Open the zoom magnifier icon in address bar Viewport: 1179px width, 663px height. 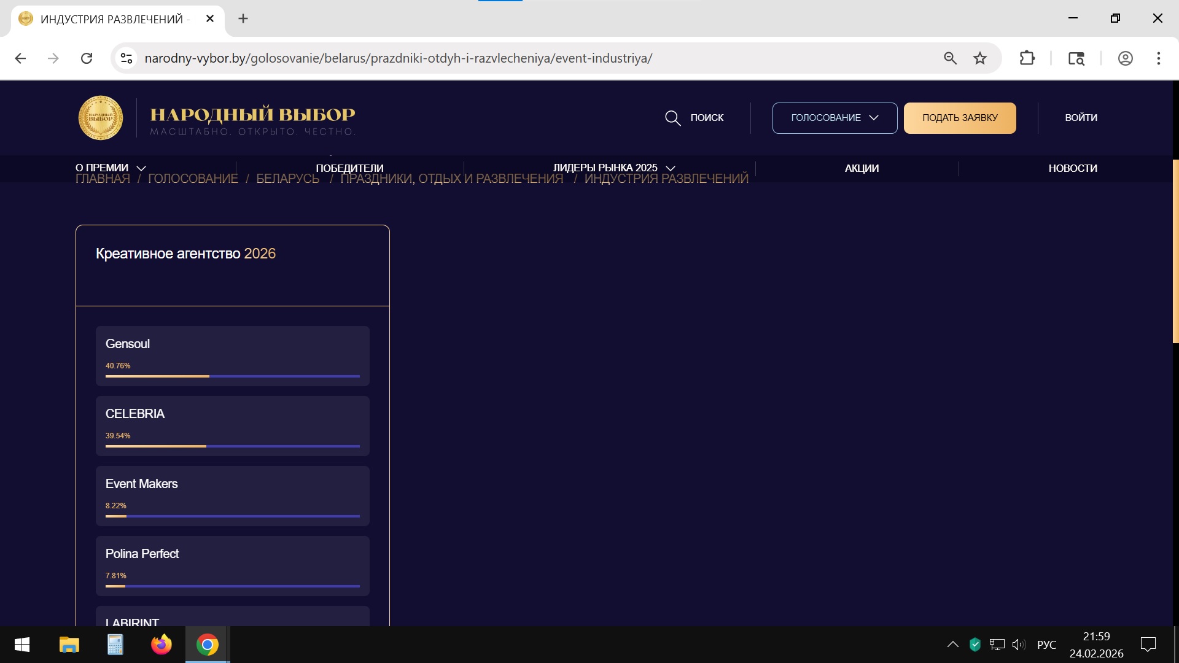[950, 58]
